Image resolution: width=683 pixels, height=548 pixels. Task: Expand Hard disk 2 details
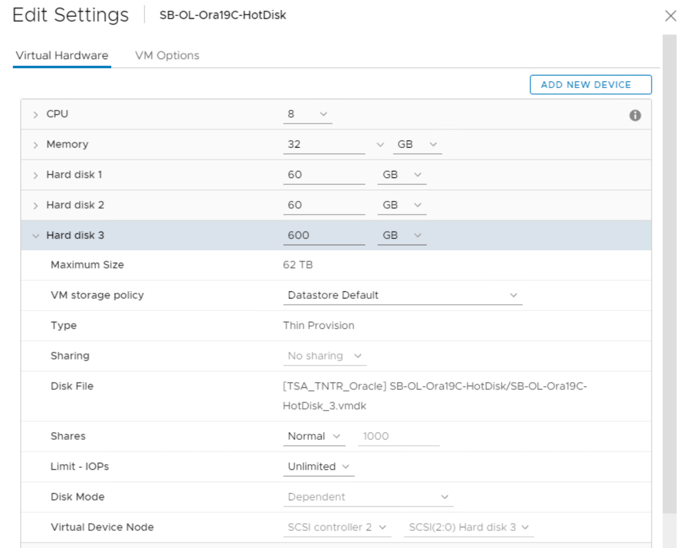tap(36, 206)
